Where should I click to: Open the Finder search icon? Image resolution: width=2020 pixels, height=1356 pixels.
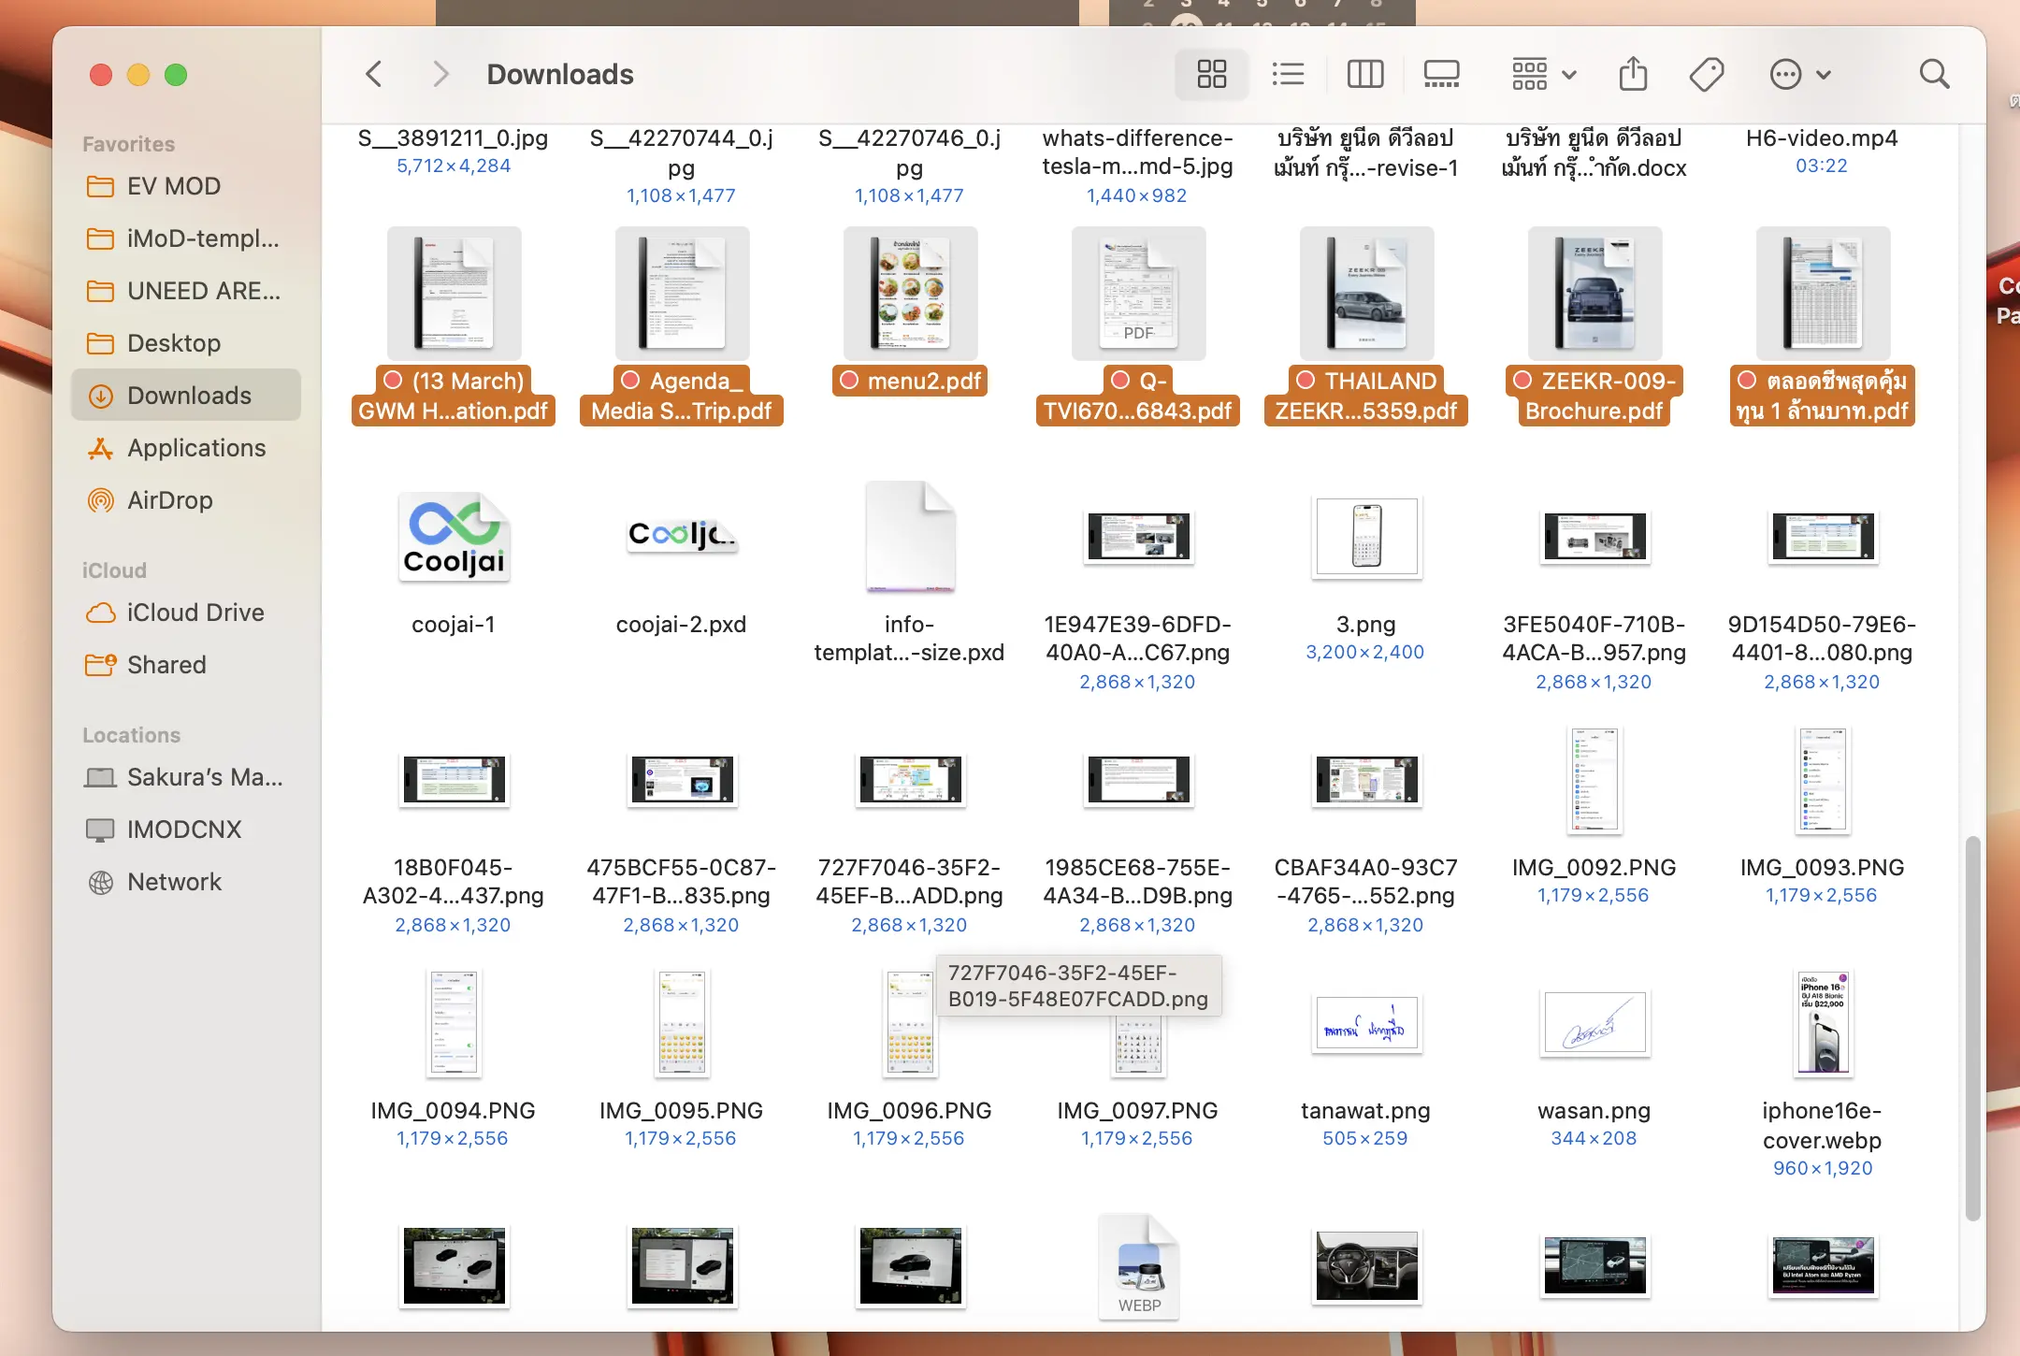(1934, 74)
